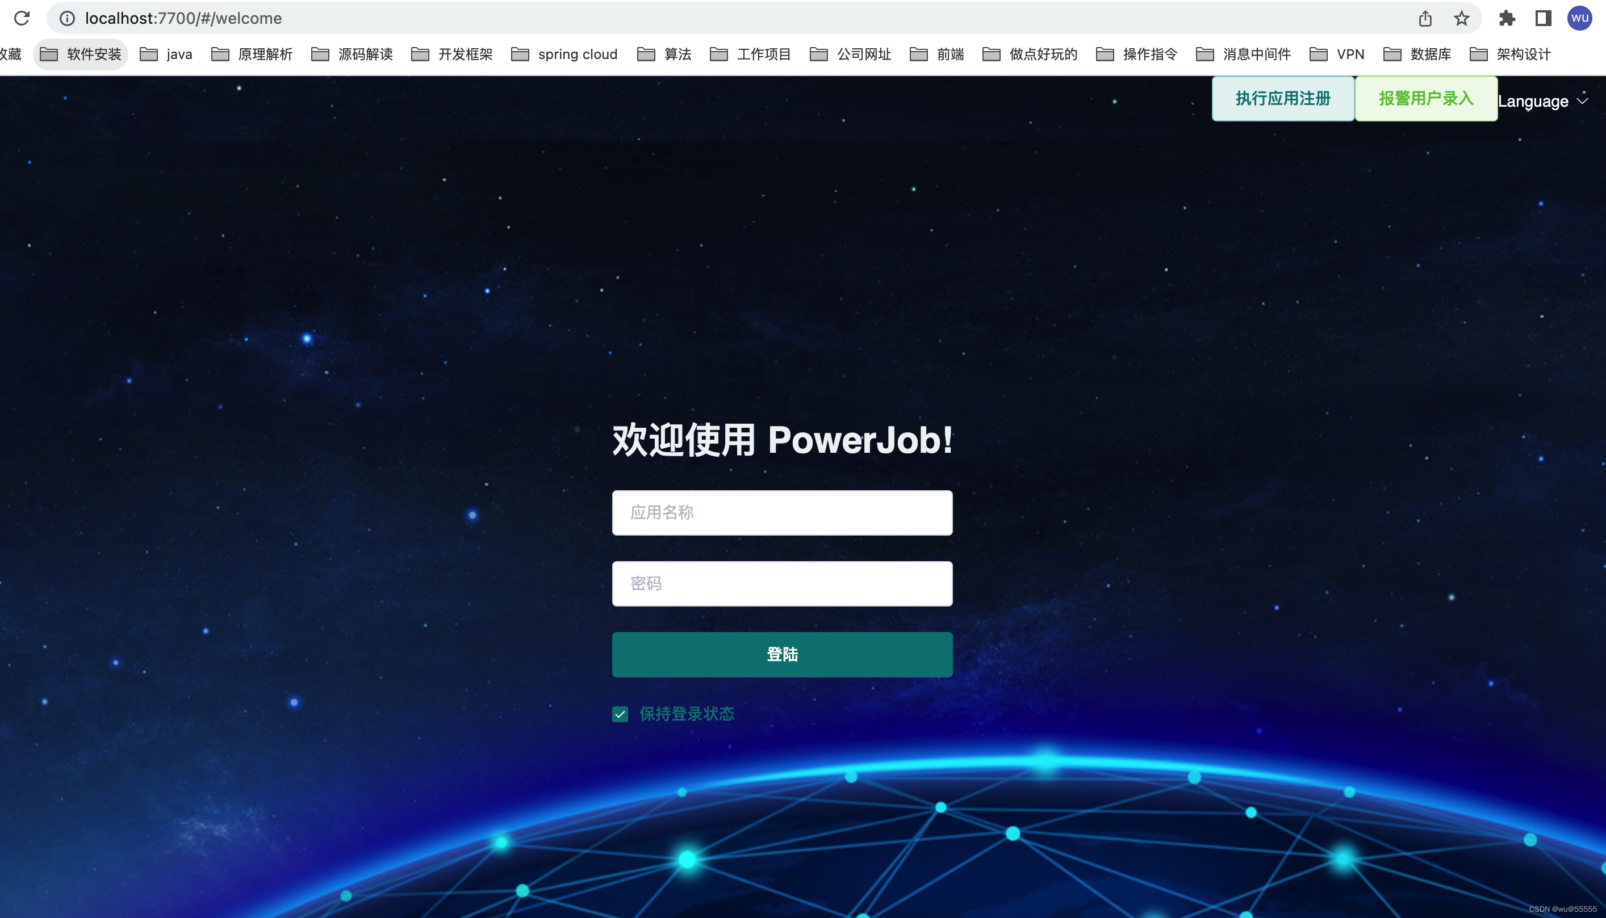Click the 登陆 login submit button
The height and width of the screenshot is (918, 1606).
point(782,655)
